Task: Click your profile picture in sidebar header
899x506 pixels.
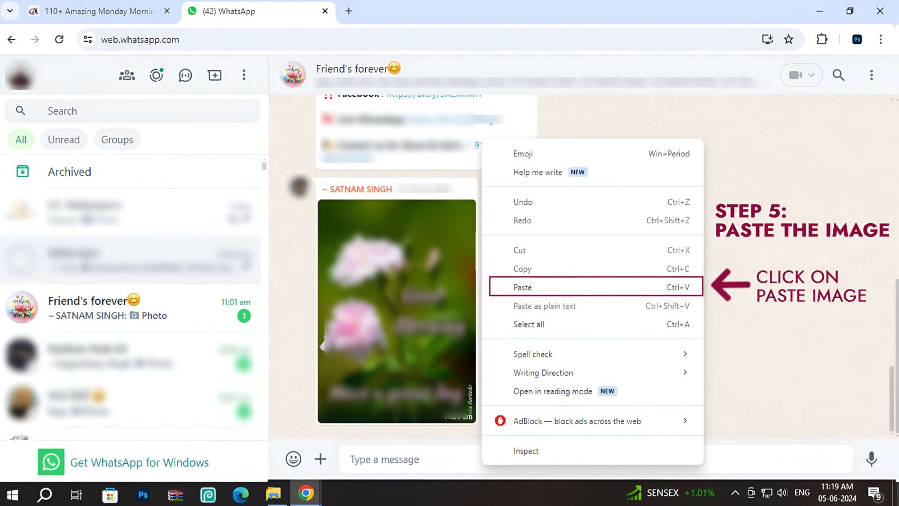Action: [20, 75]
